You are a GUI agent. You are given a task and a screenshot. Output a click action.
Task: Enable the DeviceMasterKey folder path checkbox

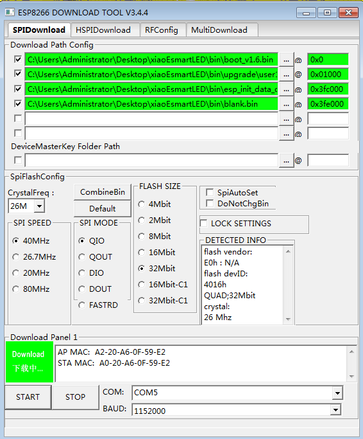[18, 161]
